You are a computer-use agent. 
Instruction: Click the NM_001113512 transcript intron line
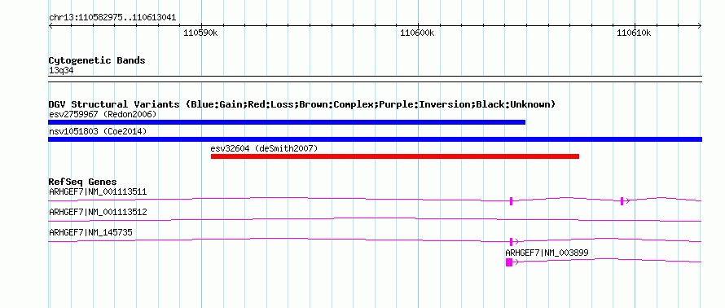point(375,220)
